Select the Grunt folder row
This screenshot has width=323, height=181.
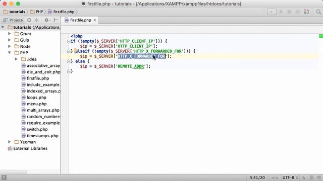tap(30, 34)
